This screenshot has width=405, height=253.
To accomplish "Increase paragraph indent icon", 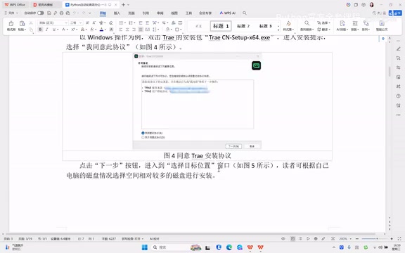I will (x=147, y=22).
